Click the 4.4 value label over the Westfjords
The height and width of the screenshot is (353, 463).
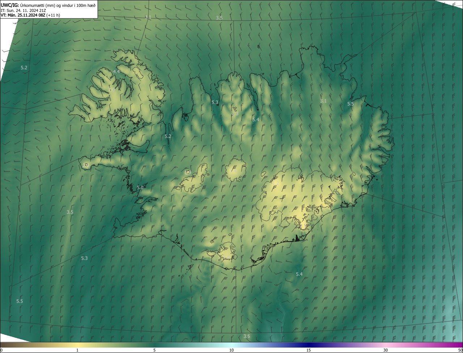tap(116, 72)
